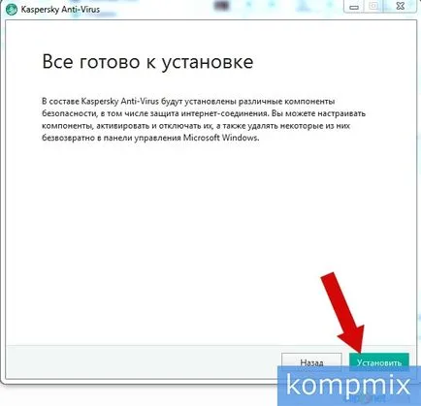Click the Установить install button
The image size is (421, 406).
coord(379,361)
